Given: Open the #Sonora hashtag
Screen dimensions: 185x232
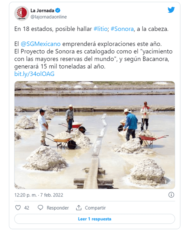Looking at the screenshot, I should click(x=122, y=29).
